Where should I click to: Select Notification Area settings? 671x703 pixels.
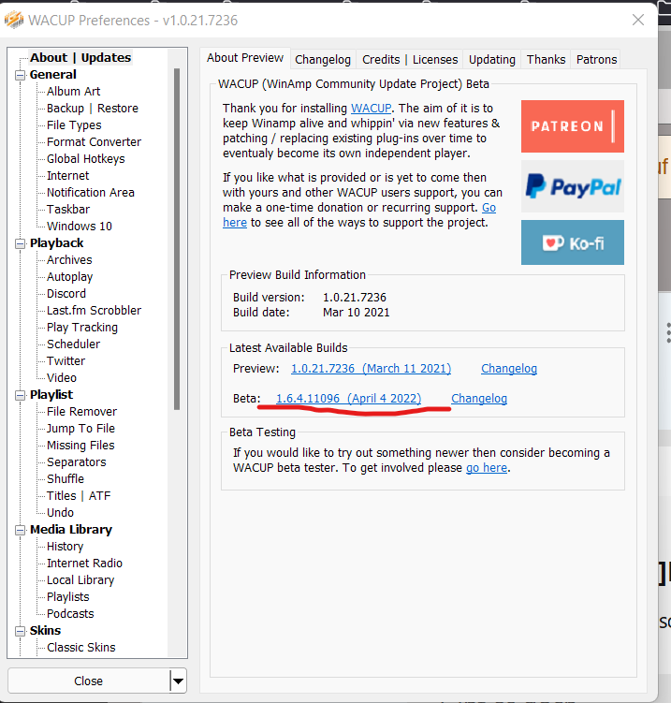(x=91, y=193)
